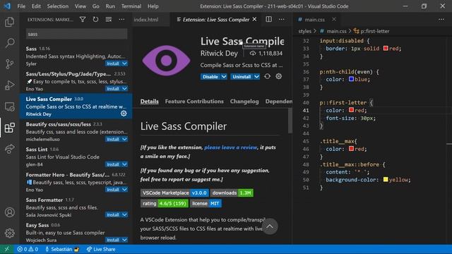Switch to the index.html tab

146,20
